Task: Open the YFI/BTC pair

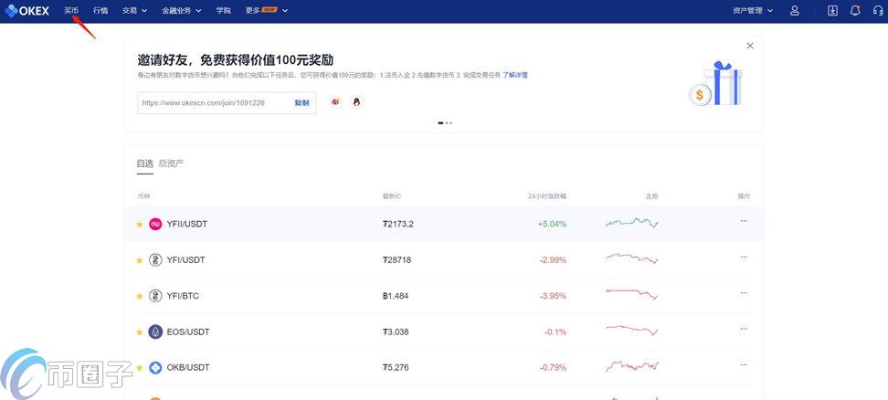Action: tap(183, 296)
